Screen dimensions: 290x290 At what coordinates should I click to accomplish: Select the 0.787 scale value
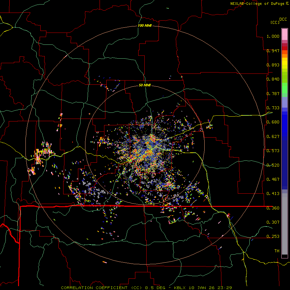pos(273,93)
